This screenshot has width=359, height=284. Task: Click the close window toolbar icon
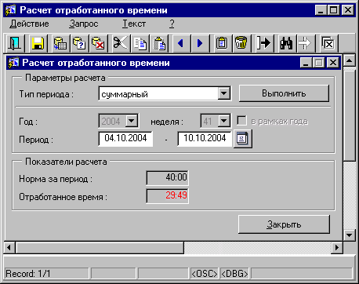(x=328, y=43)
